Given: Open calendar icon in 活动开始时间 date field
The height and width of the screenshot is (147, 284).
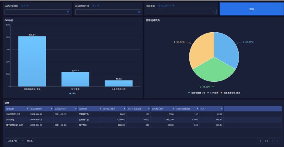Looking at the screenshot, I should coord(68,12).
